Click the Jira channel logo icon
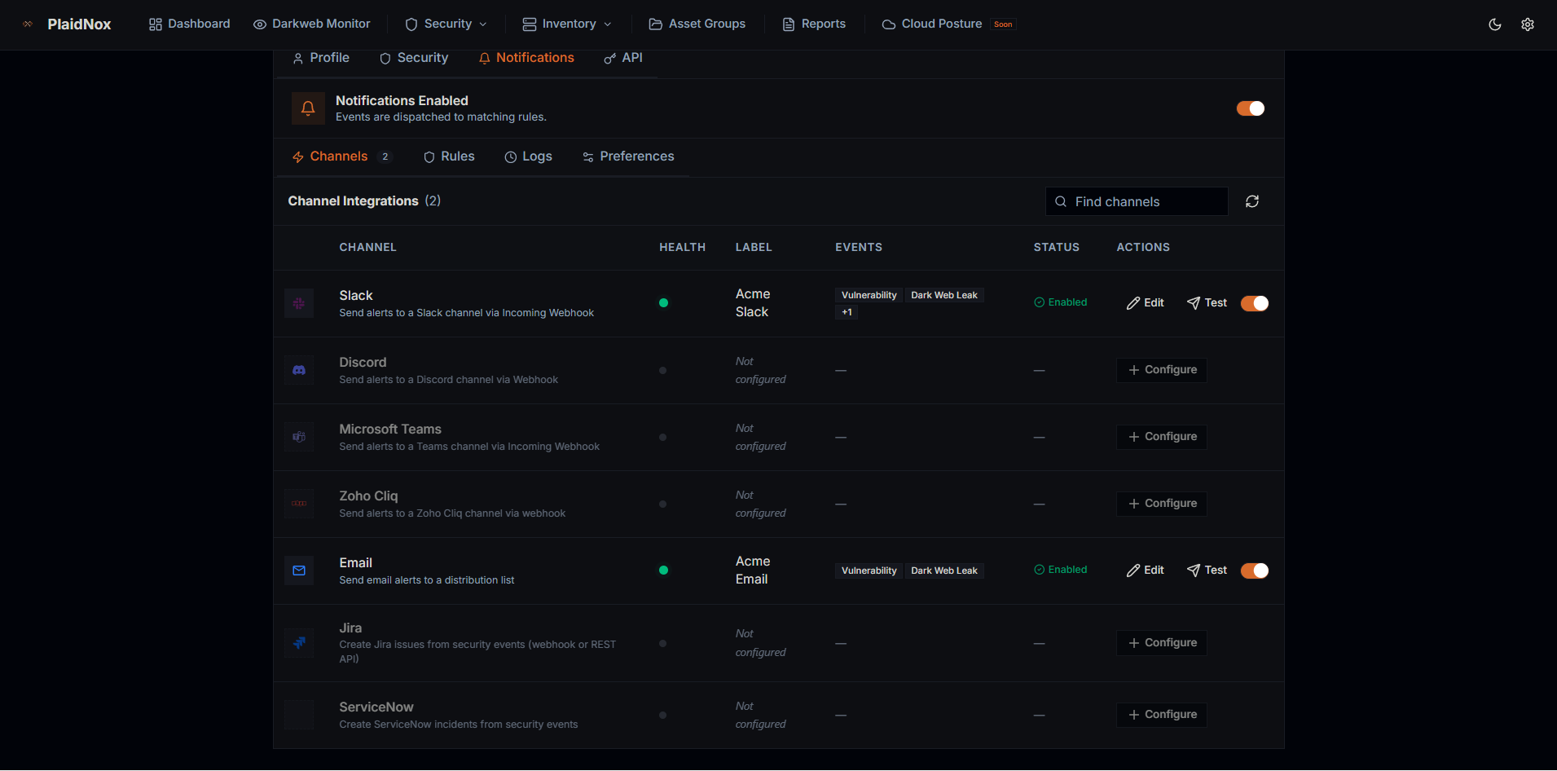The width and height of the screenshot is (1557, 771). click(299, 643)
